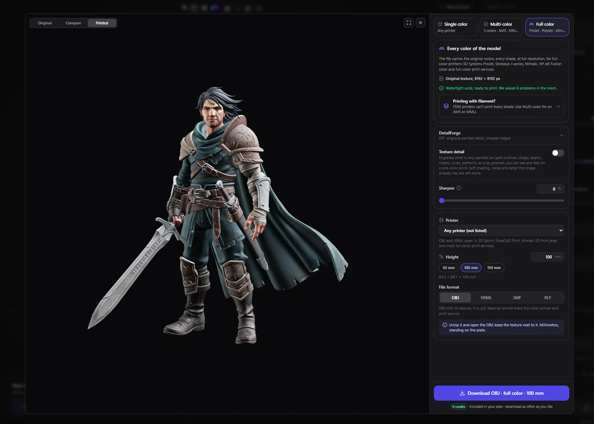Select VRML file format
The height and width of the screenshot is (424, 594).
(x=486, y=298)
